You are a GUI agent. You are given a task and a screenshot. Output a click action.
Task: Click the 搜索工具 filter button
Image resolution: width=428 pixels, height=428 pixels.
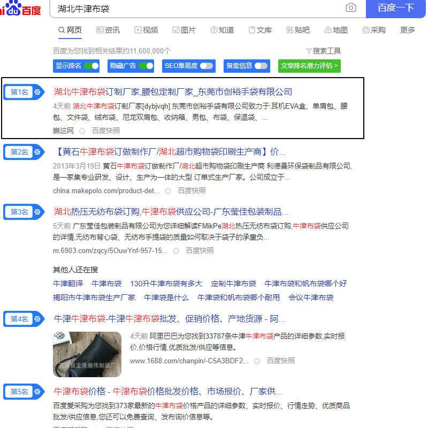coord(324,51)
